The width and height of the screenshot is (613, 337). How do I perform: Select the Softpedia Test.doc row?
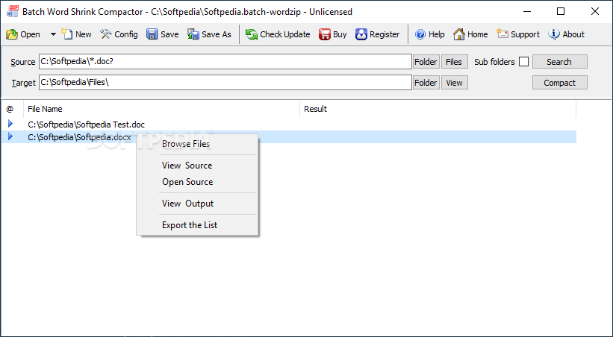tap(288, 125)
